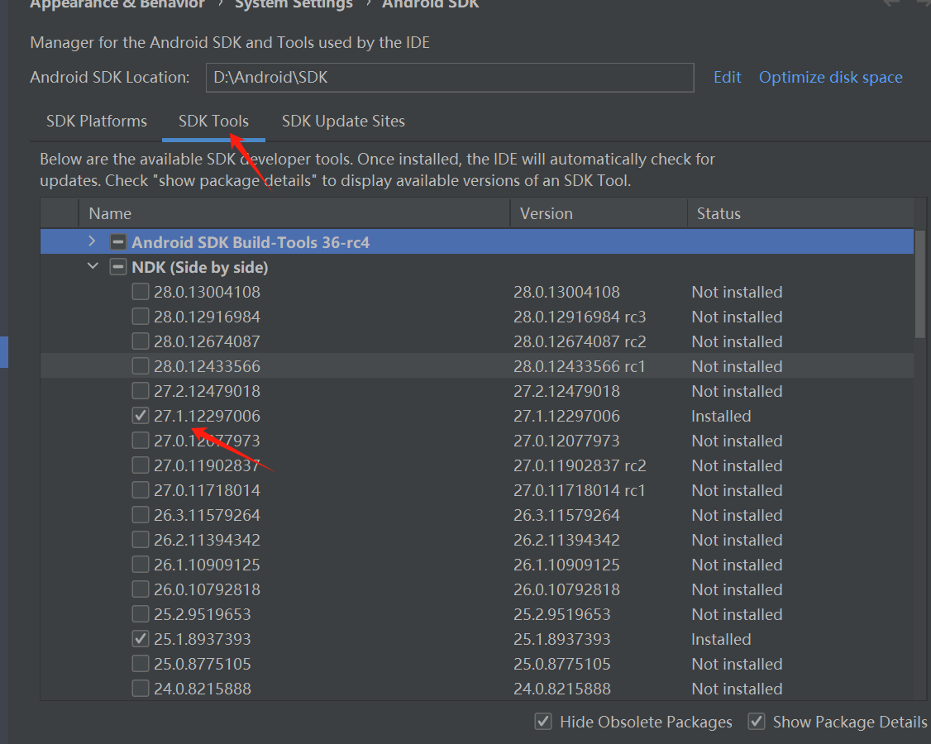Uncheck installed NDK version 27.1.12297006
The width and height of the screenshot is (931, 744).
click(141, 415)
